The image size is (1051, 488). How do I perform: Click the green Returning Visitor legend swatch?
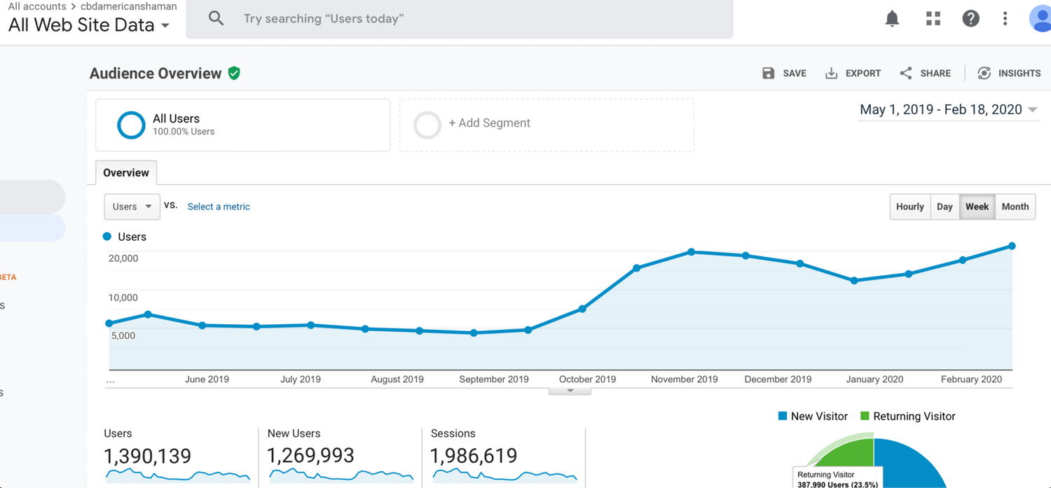point(865,416)
